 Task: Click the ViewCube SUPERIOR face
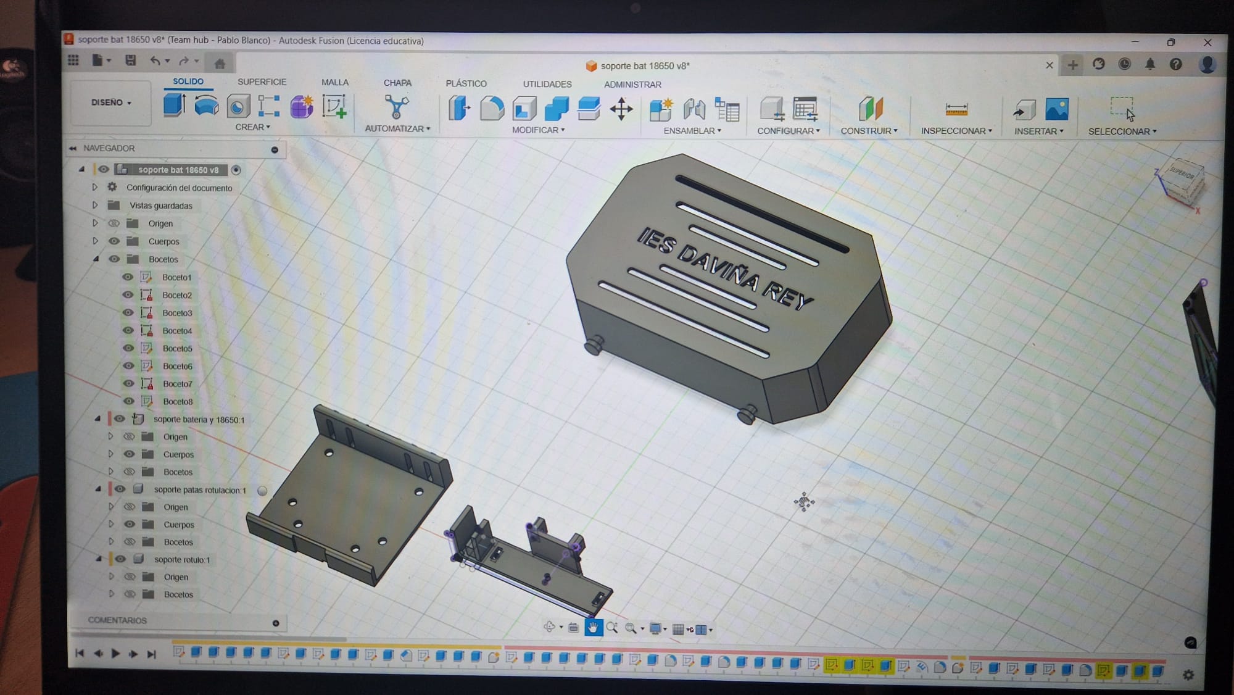[1182, 175]
